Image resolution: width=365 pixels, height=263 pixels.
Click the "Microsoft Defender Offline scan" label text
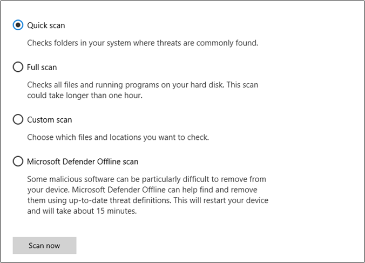click(83, 161)
